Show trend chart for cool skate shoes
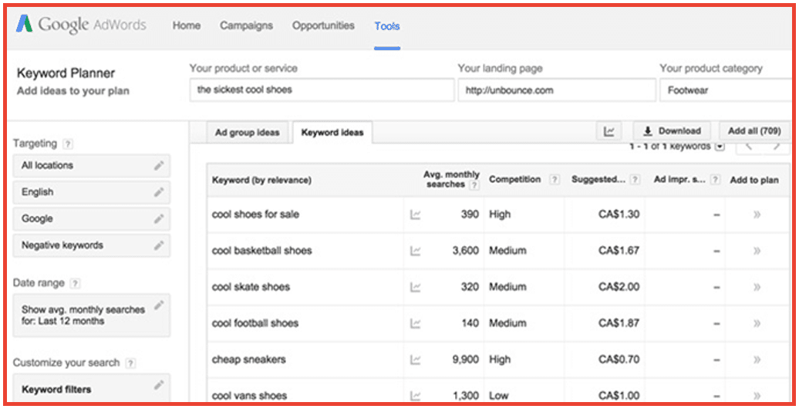Screen dimensions: 799x409 pyautogui.click(x=415, y=287)
